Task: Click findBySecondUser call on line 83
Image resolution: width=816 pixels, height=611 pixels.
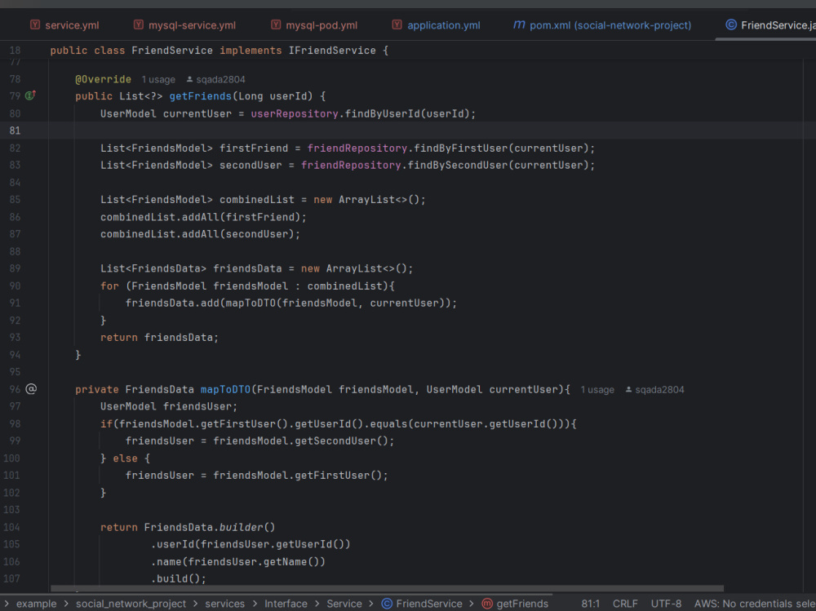Action: 458,165
